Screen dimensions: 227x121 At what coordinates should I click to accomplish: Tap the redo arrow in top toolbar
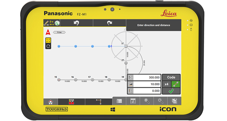click(109, 23)
